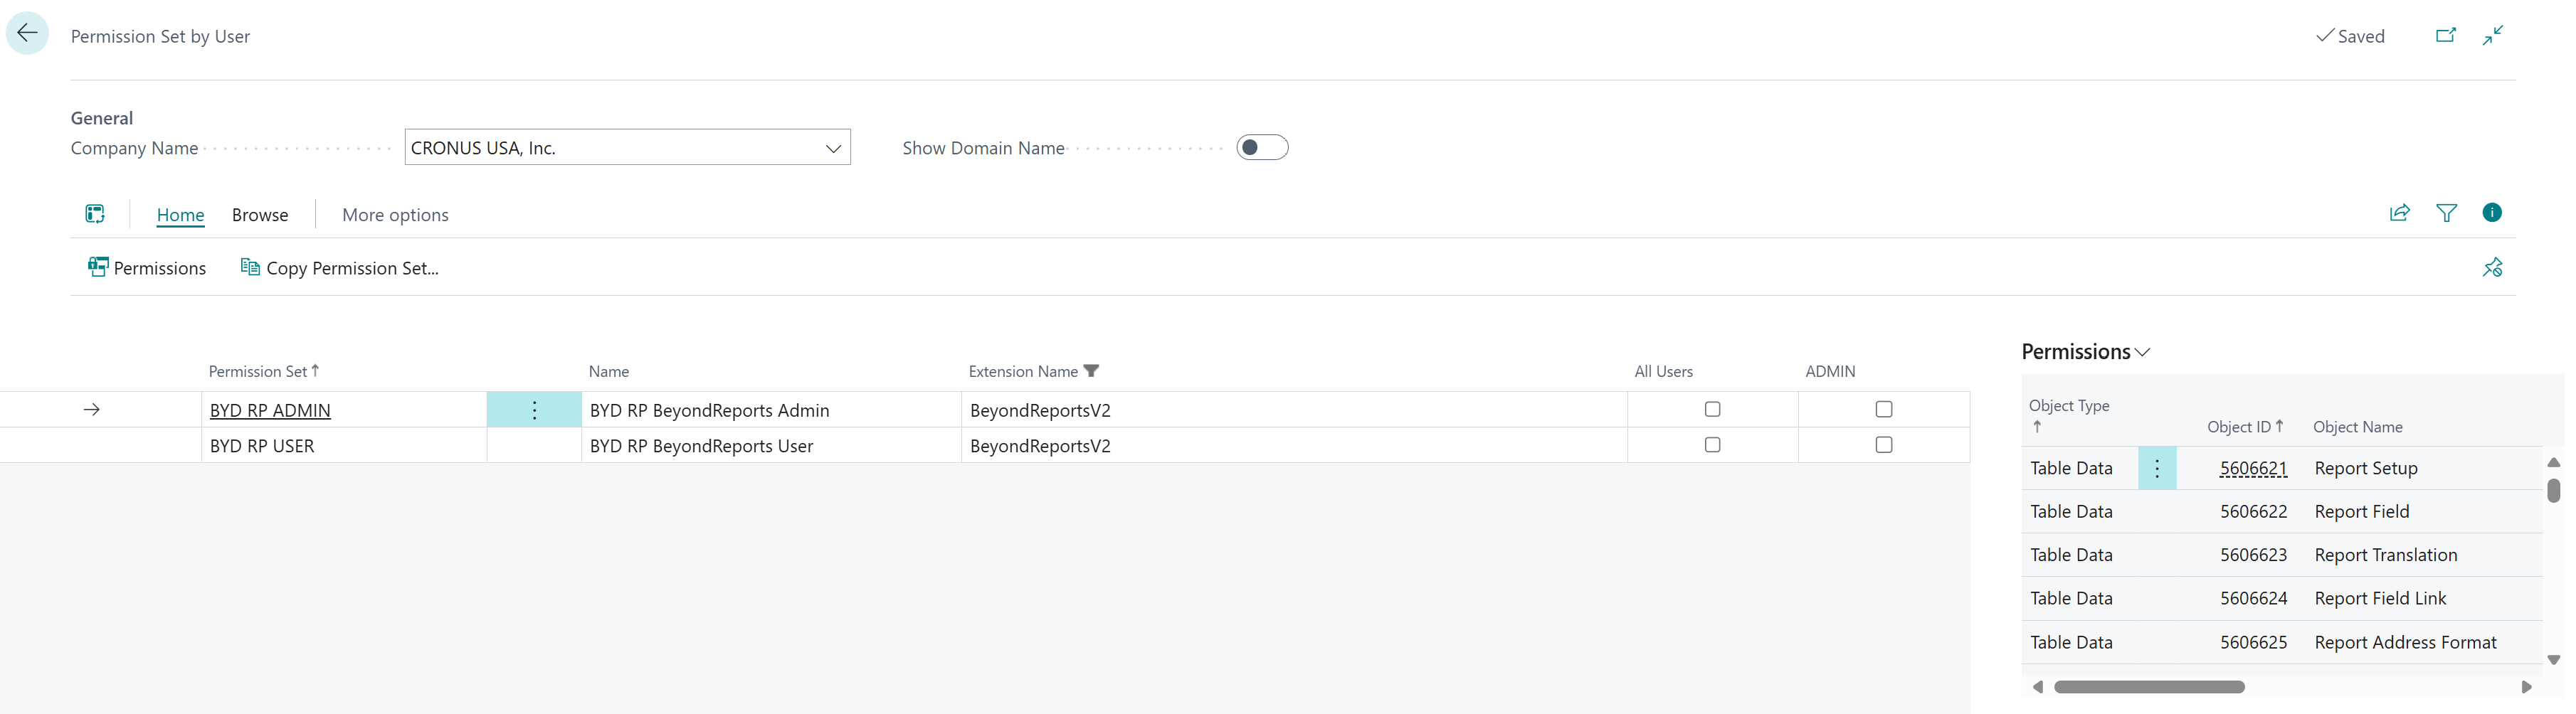Click the Permissions horizontal scrollbar
Screen dimensions: 2576x714
point(2148,687)
